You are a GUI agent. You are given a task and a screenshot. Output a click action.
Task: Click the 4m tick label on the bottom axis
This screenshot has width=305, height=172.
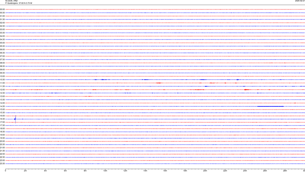tap(45, 171)
